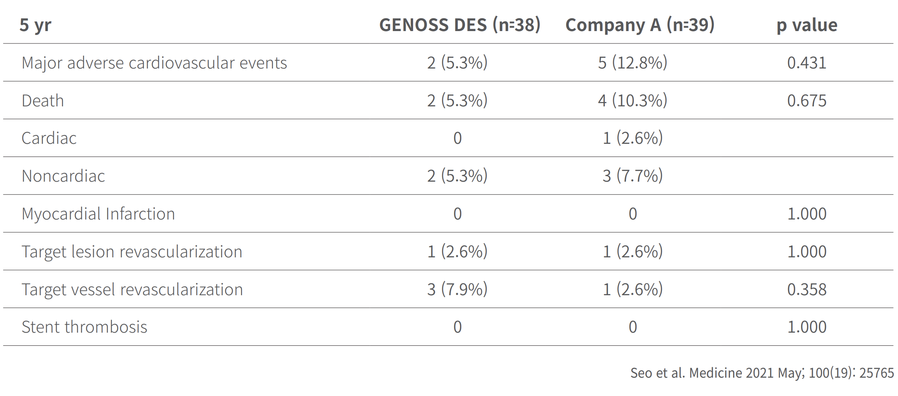
Task: Click the Stent thrombosis row label
Action: click(84, 327)
